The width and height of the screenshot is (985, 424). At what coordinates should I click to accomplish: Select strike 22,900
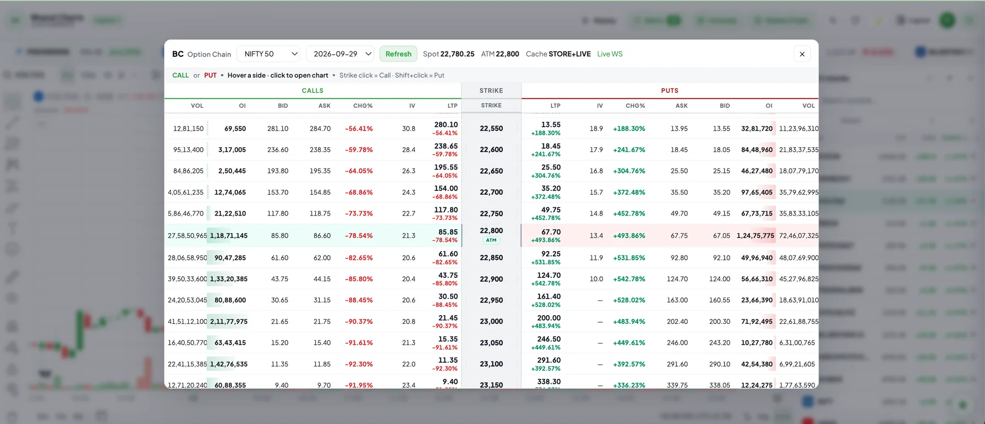pos(491,279)
